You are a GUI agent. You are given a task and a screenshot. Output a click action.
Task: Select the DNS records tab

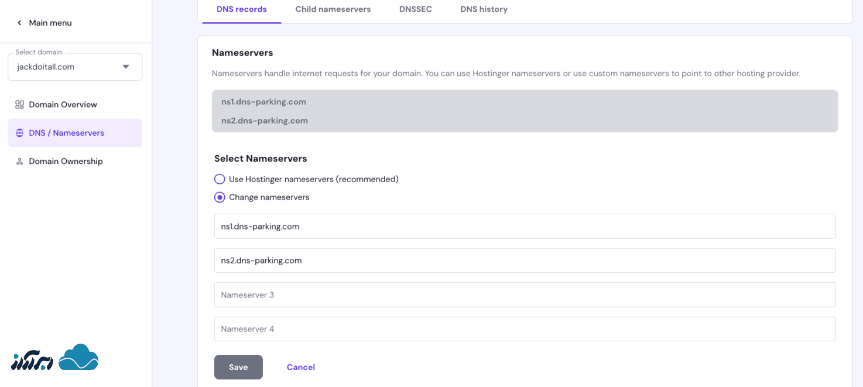[x=241, y=9]
